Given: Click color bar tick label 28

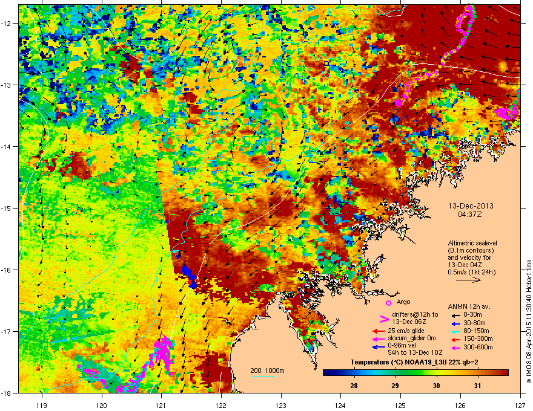Looking at the screenshot, I should tap(354, 386).
